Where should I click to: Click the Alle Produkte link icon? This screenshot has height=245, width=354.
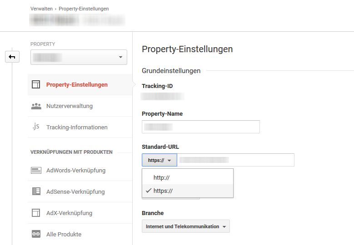(36, 234)
